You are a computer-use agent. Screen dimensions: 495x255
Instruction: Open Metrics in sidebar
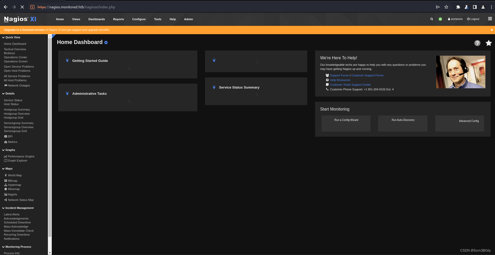pos(11,142)
